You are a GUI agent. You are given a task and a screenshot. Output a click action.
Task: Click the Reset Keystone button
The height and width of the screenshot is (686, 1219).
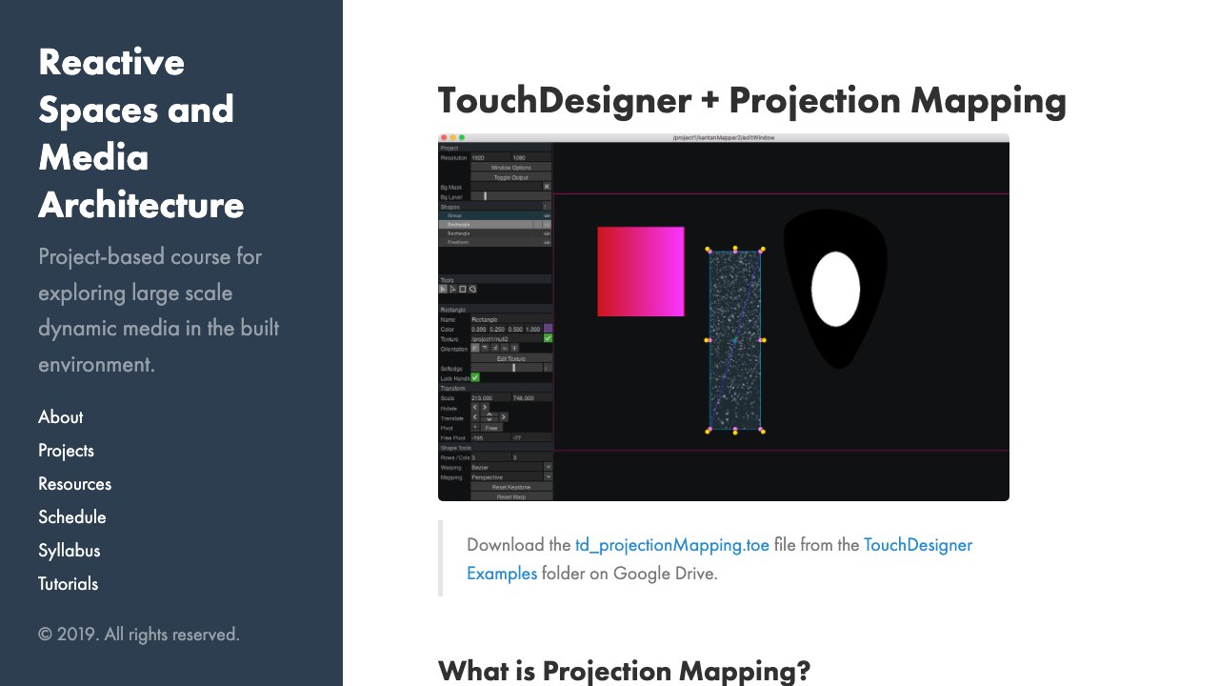coord(511,487)
